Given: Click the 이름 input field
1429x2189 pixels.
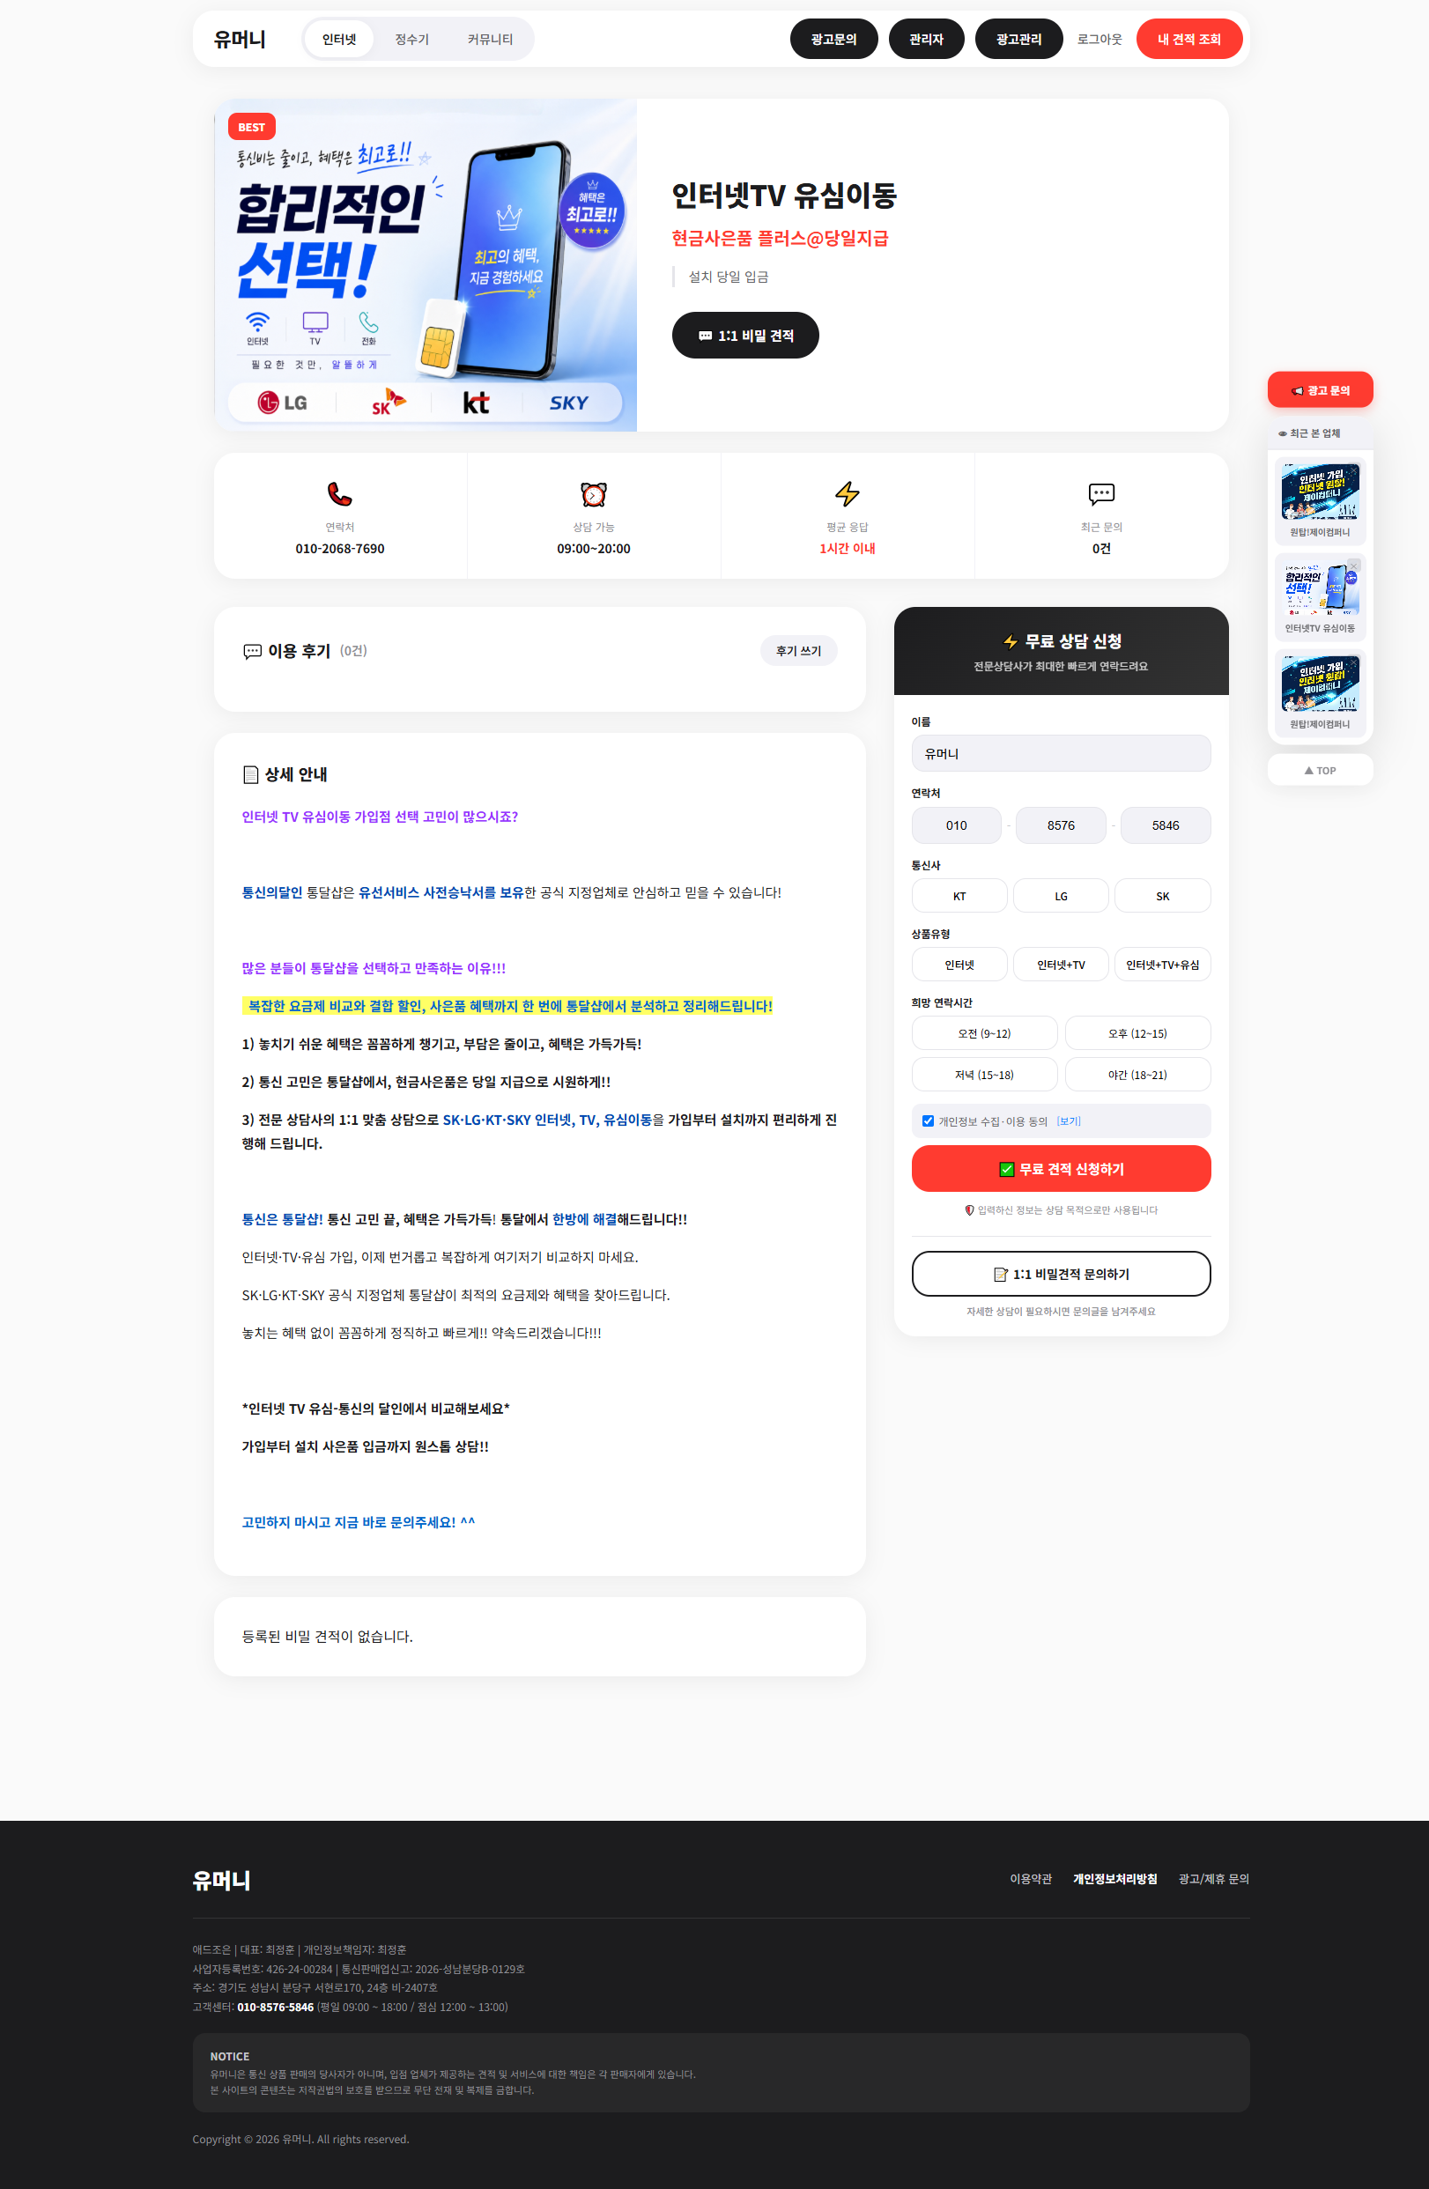Looking at the screenshot, I should (1061, 753).
